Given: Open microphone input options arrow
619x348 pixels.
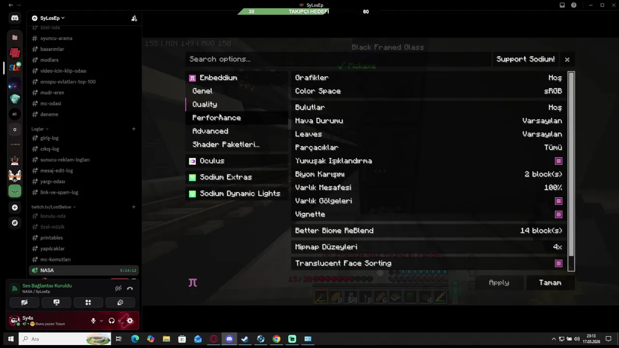Looking at the screenshot, I should pos(101,321).
